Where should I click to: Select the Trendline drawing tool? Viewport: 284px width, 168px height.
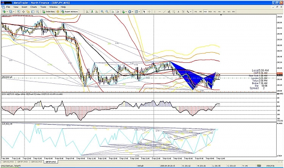(x=164, y=12)
